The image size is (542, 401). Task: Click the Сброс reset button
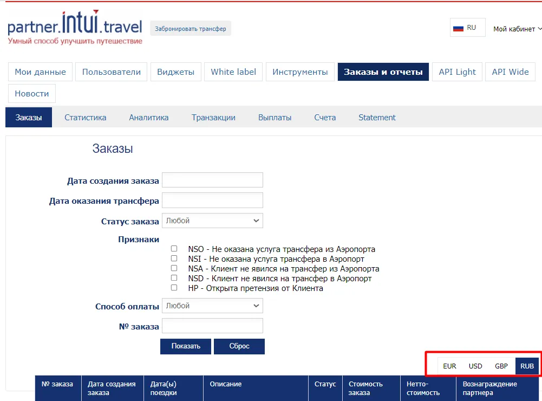239,346
